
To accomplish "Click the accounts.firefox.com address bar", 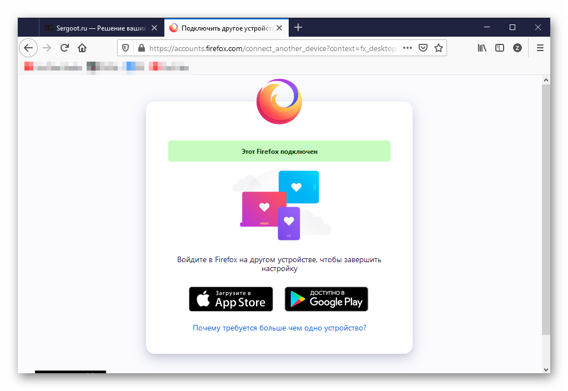I will (272, 48).
